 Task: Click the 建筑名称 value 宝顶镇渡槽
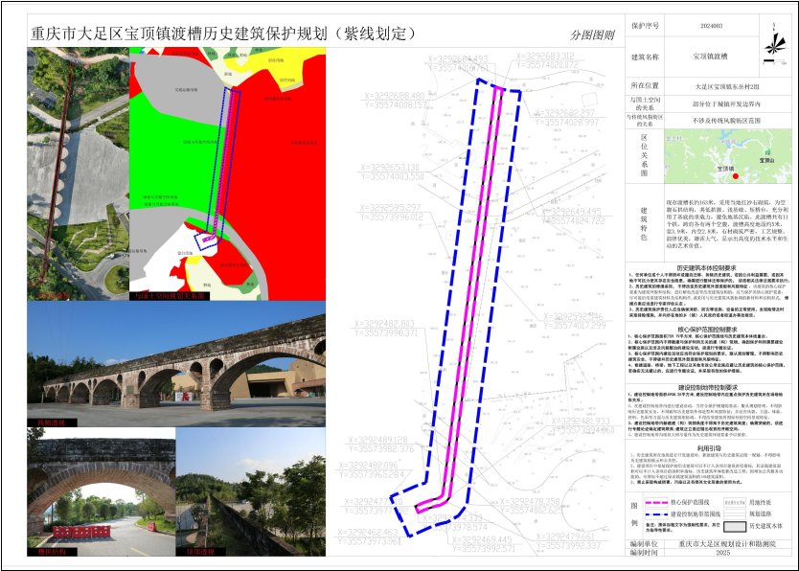[x=713, y=58]
